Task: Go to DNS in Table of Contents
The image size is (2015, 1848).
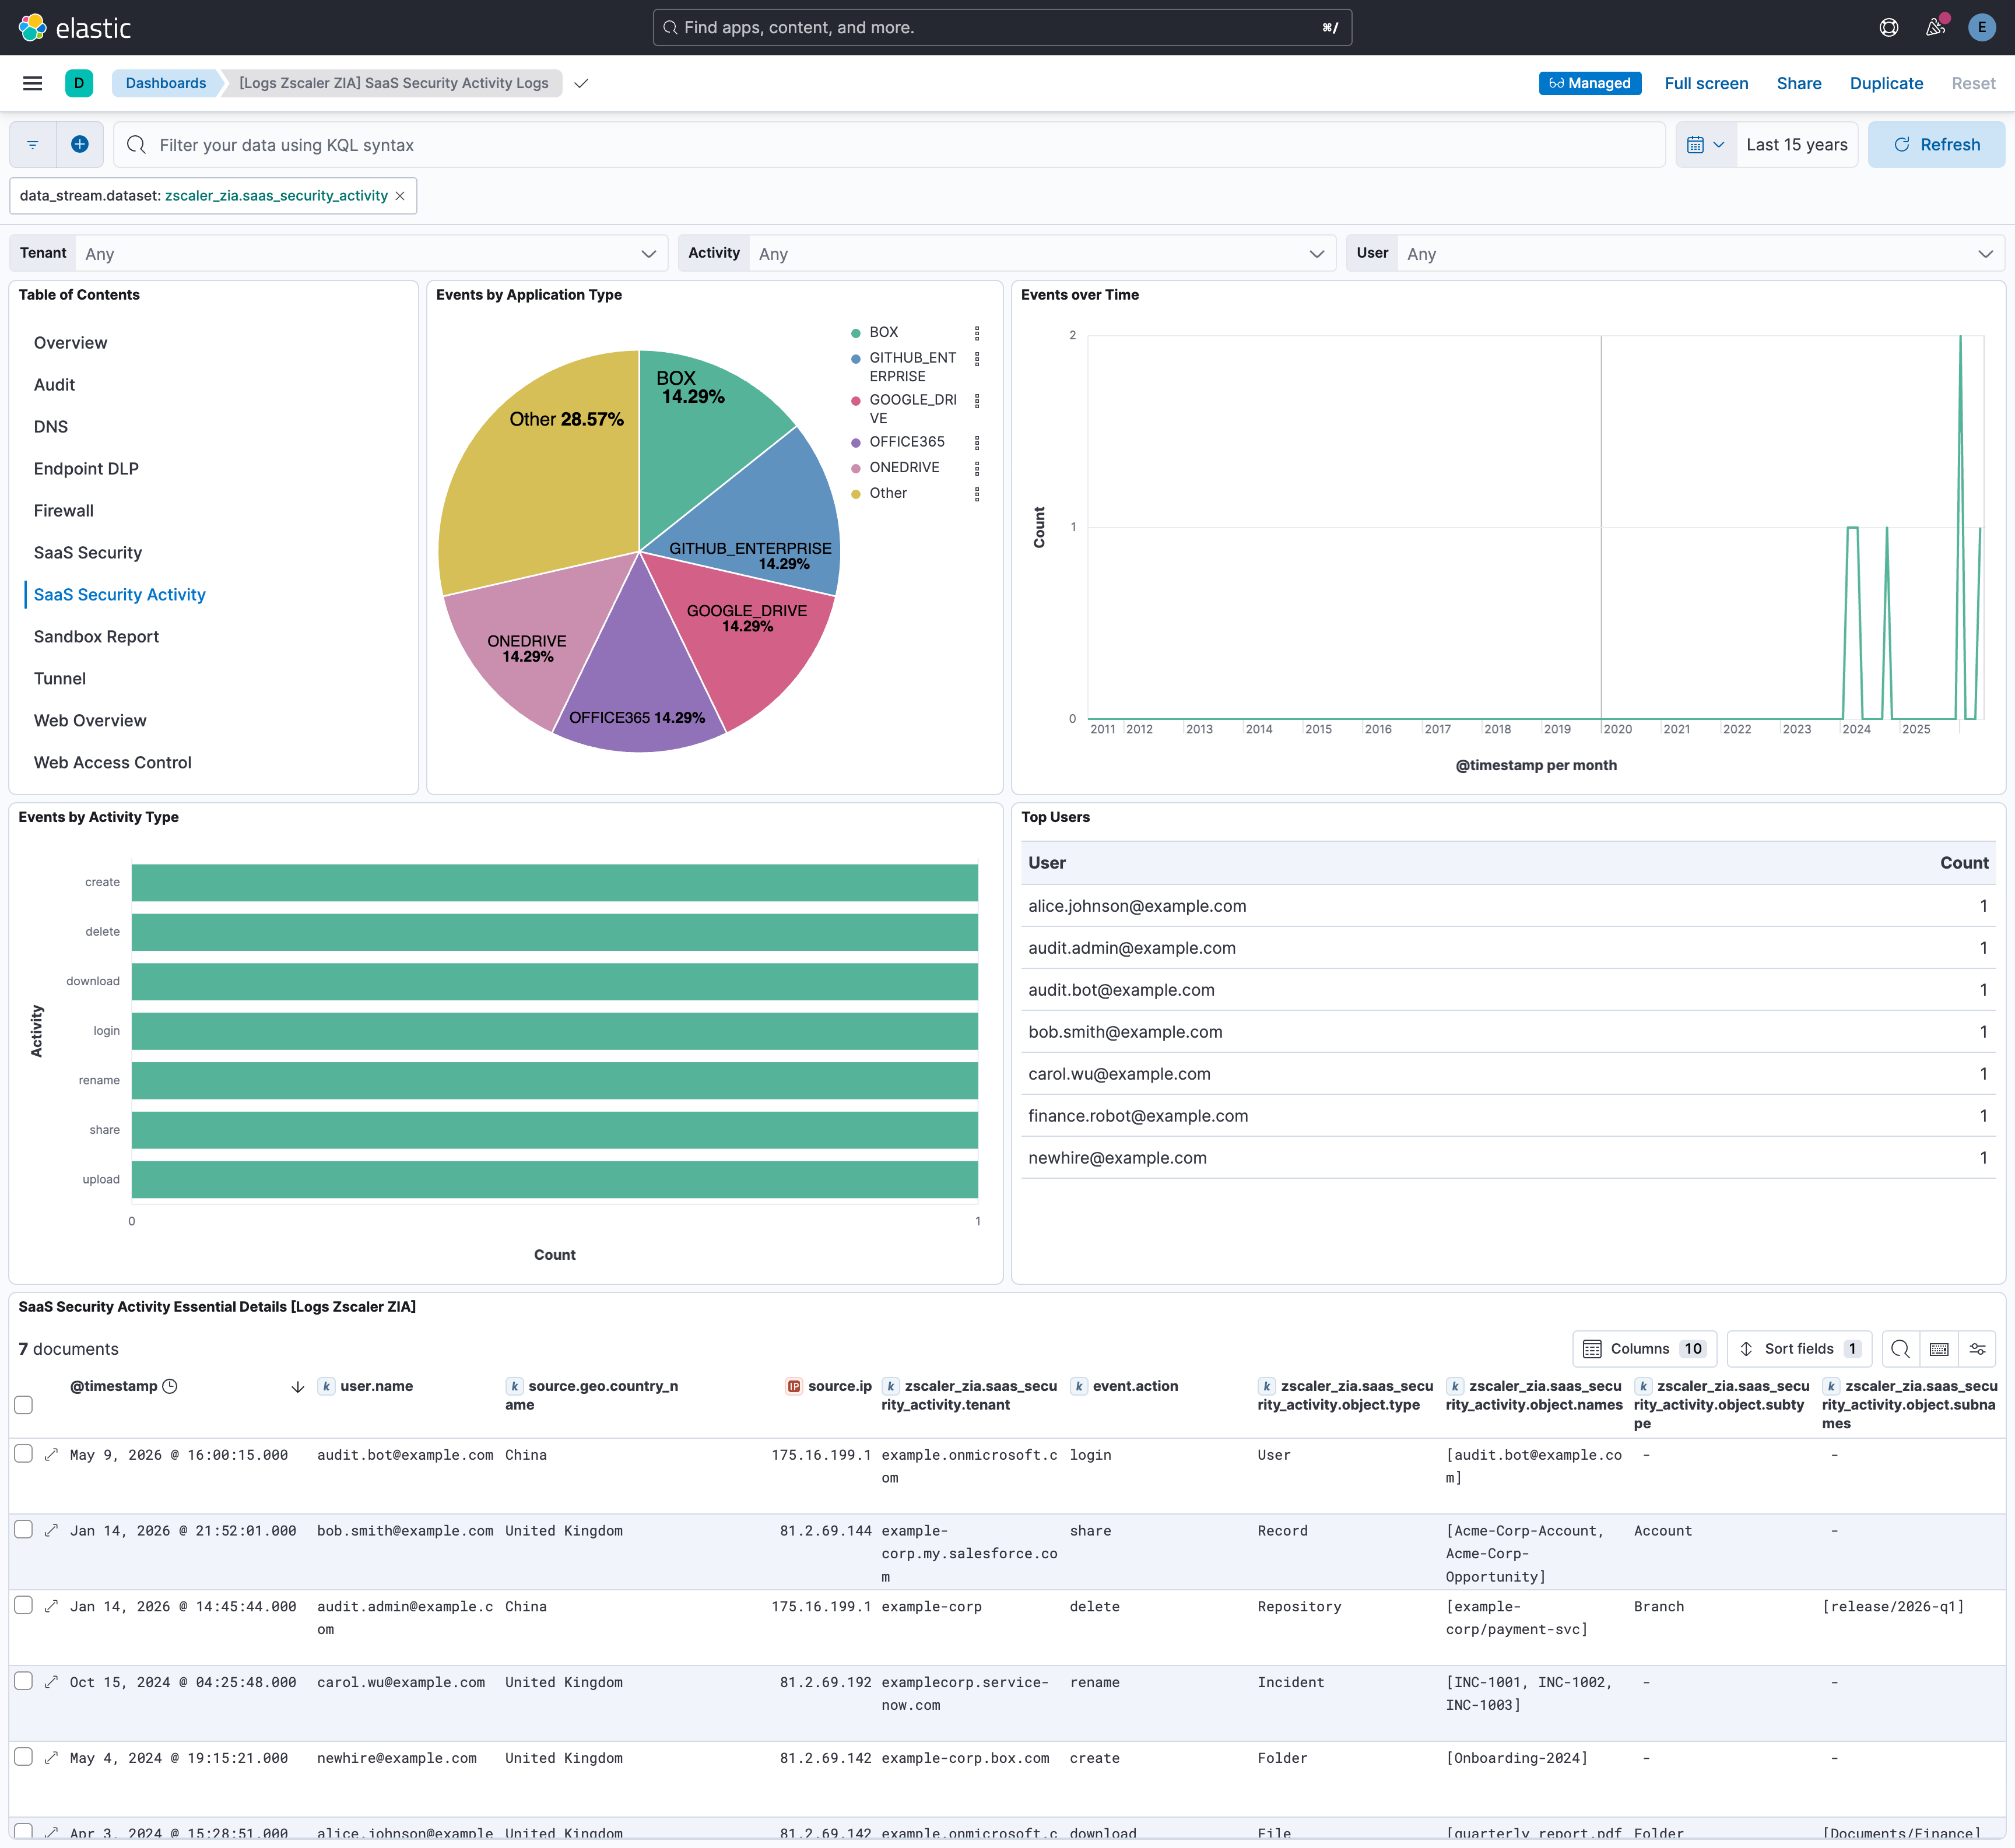Action: (51, 427)
